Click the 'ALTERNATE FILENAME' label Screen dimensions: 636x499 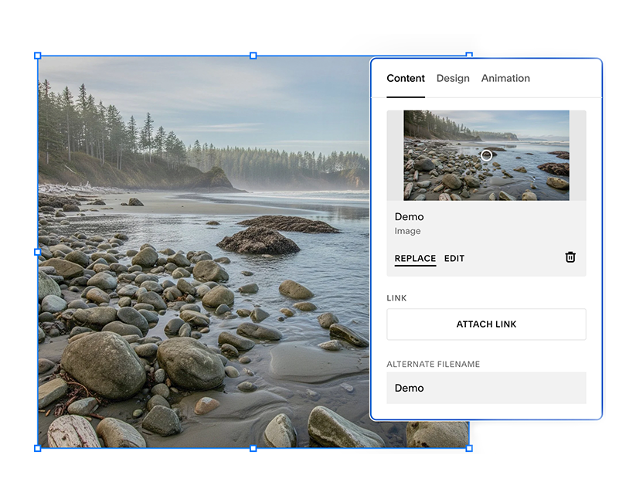[x=434, y=364]
